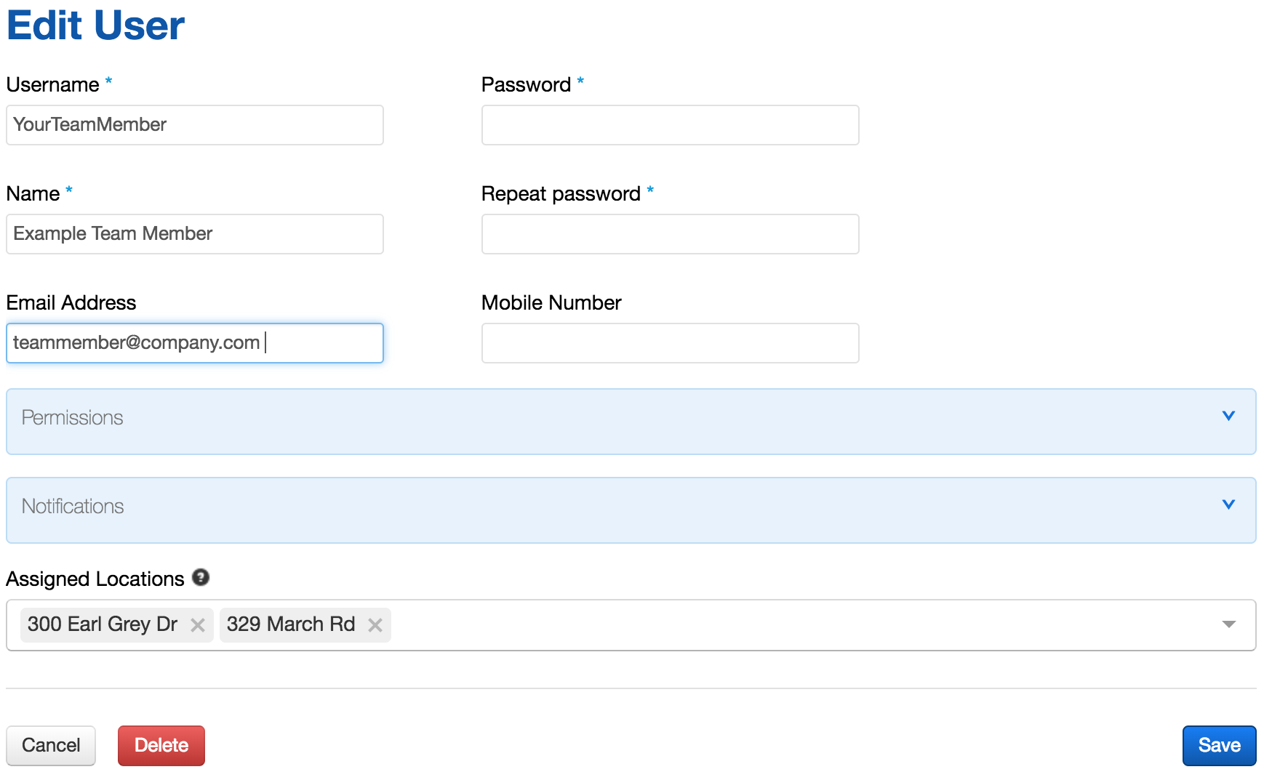Expand the Notifications section chevron
1264x772 pixels.
(x=1228, y=504)
